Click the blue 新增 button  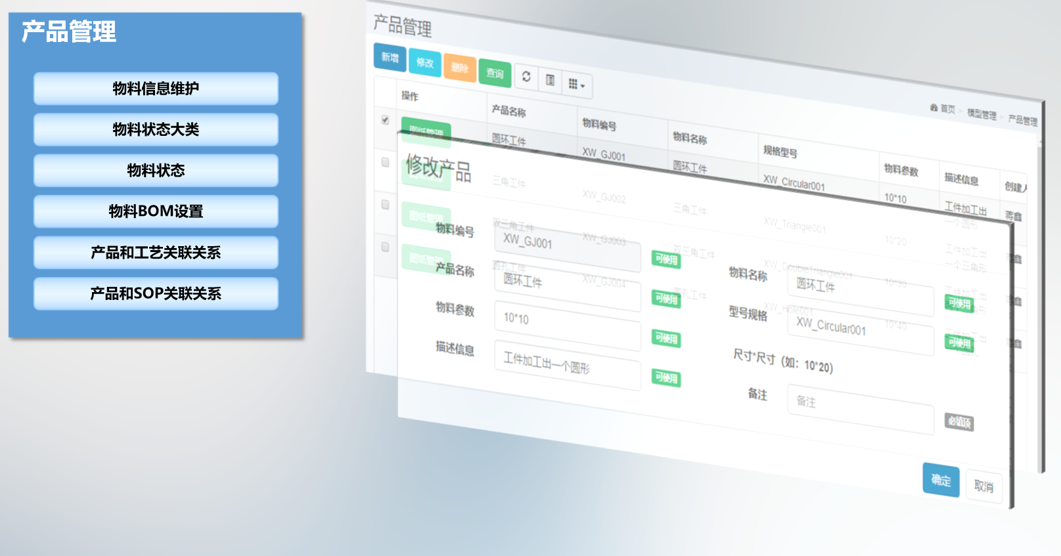(x=390, y=58)
